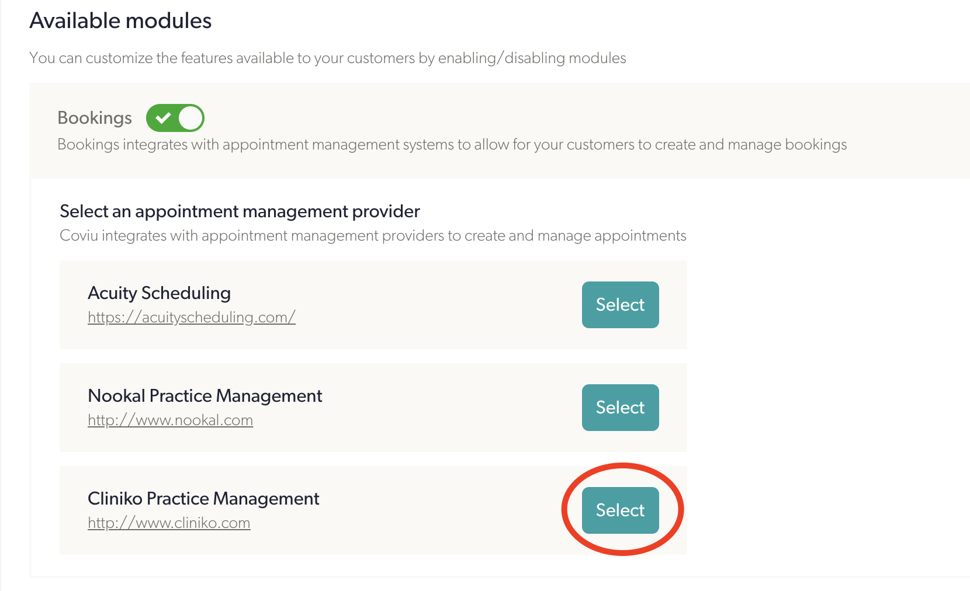Click the 'Bookings integrates with appointment management' description
The image size is (970, 591).
click(452, 145)
